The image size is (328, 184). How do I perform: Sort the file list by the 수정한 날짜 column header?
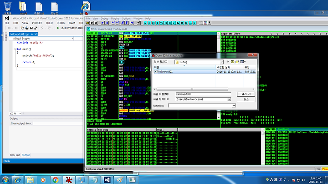(230, 67)
